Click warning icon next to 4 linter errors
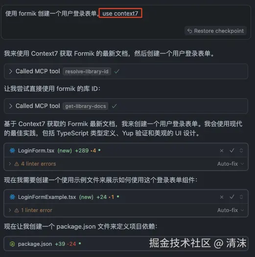Screen dimensions: 255x257 pyautogui.click(x=17, y=164)
